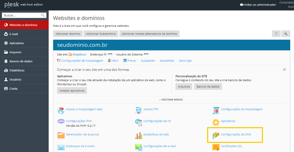Viewport: 294px width, 152px height.
Task: Click the Certificados SSL certificate icon
Action: click(216, 147)
